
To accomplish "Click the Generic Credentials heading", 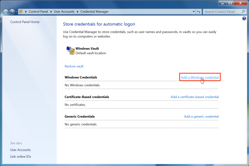I will click(x=80, y=117).
